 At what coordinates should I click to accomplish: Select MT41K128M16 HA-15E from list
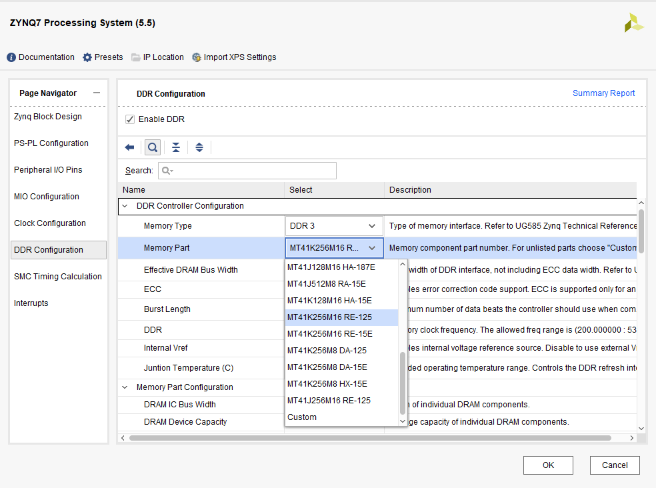(x=342, y=301)
